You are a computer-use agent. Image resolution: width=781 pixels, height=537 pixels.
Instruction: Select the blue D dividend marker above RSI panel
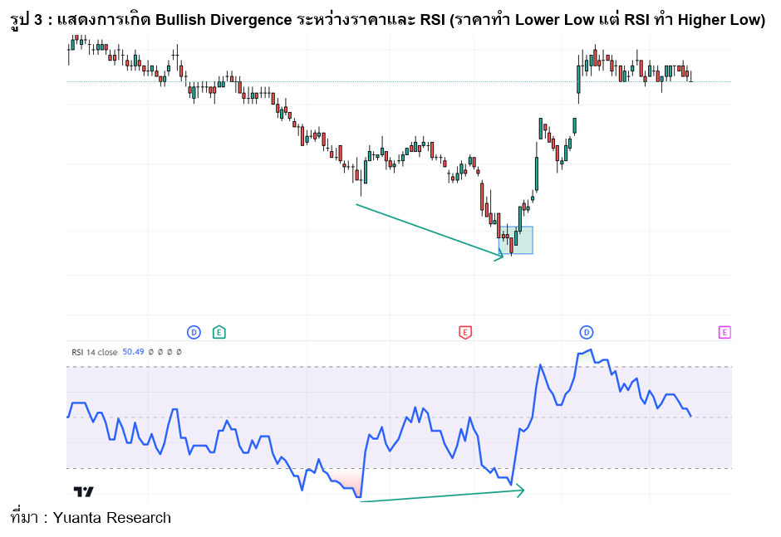(194, 331)
